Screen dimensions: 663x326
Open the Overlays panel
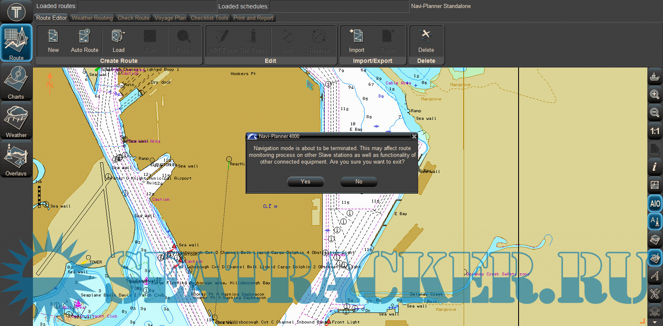[16, 159]
